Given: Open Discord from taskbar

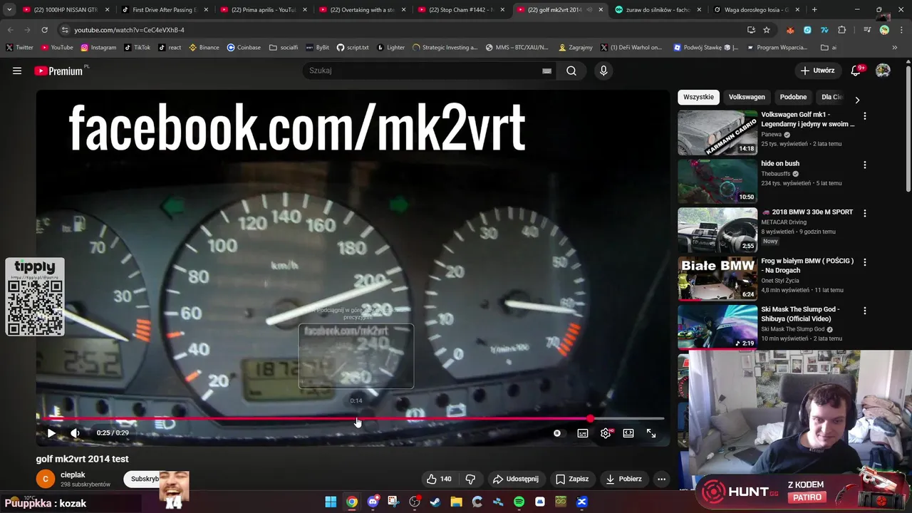Looking at the screenshot, I should click(373, 502).
